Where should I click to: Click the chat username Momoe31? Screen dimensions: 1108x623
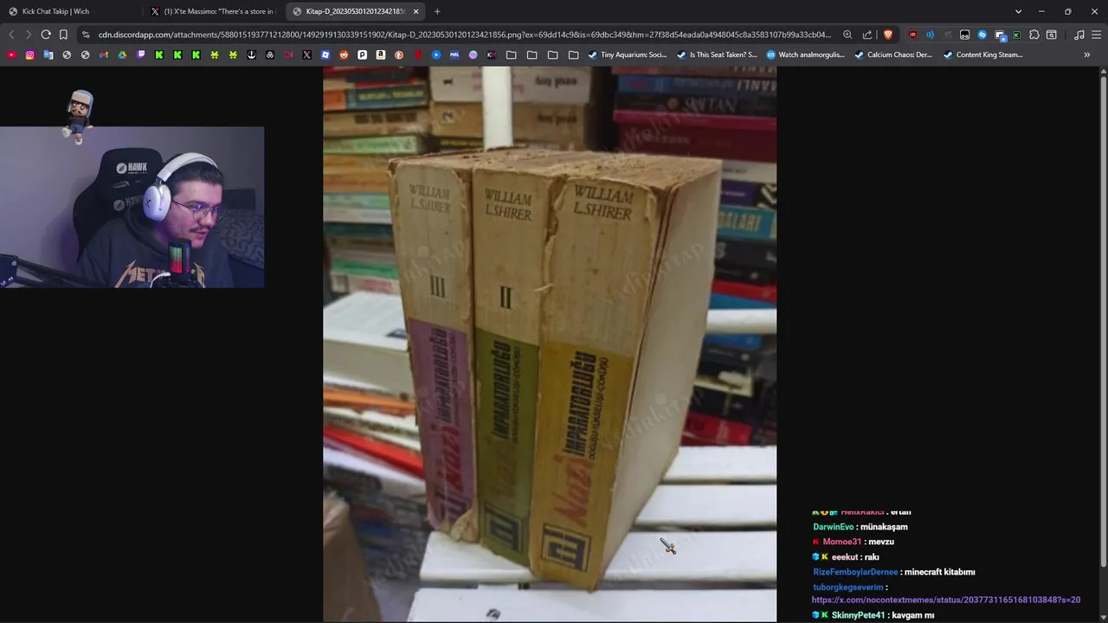(841, 542)
